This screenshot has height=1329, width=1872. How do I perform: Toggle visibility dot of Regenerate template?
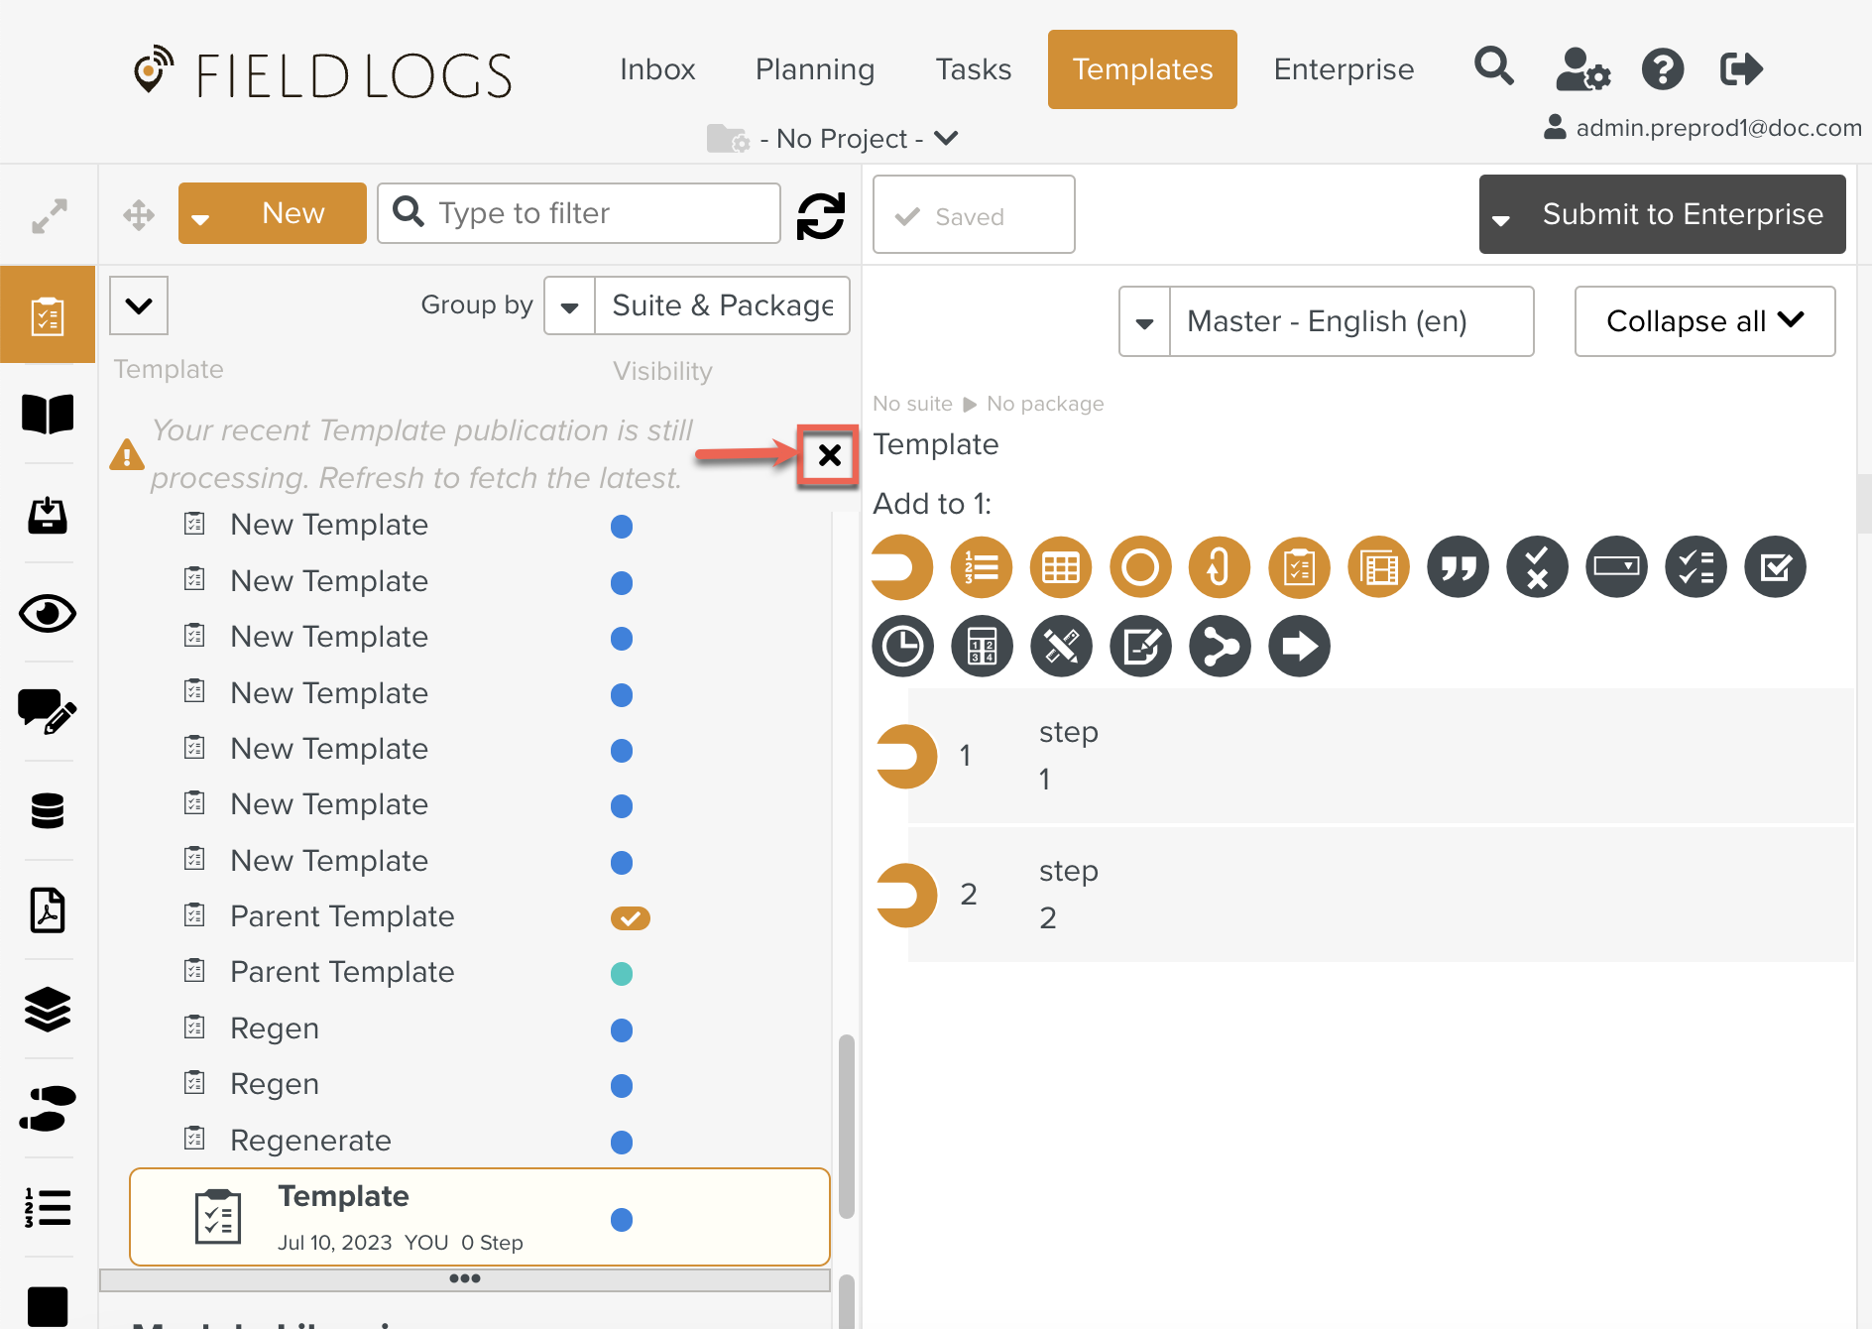622,1143
